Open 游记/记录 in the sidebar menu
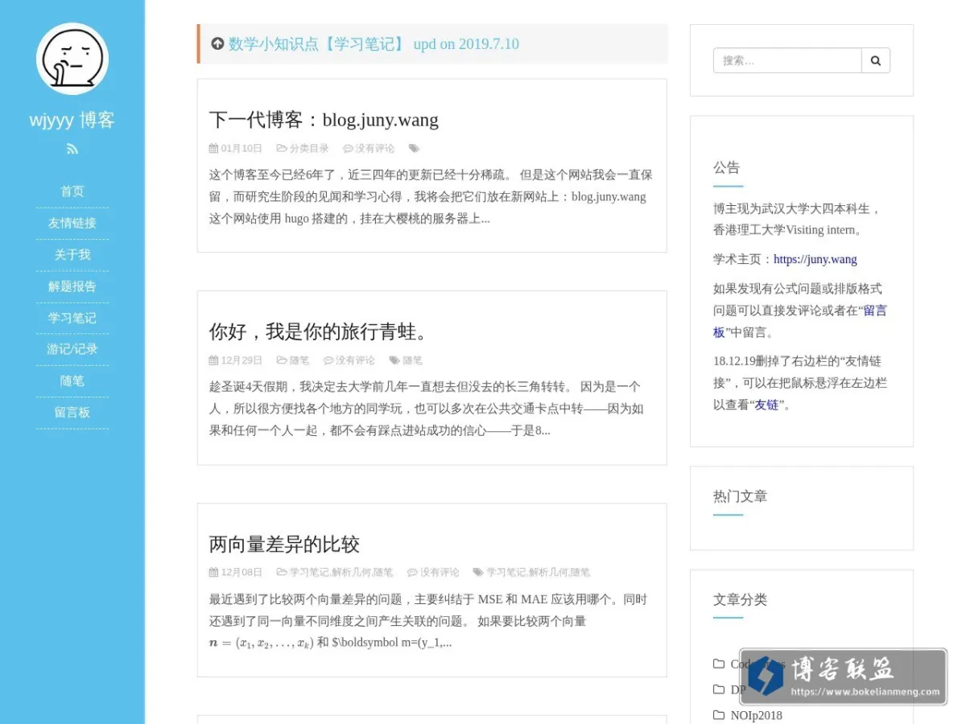The image size is (966, 724). click(x=72, y=349)
